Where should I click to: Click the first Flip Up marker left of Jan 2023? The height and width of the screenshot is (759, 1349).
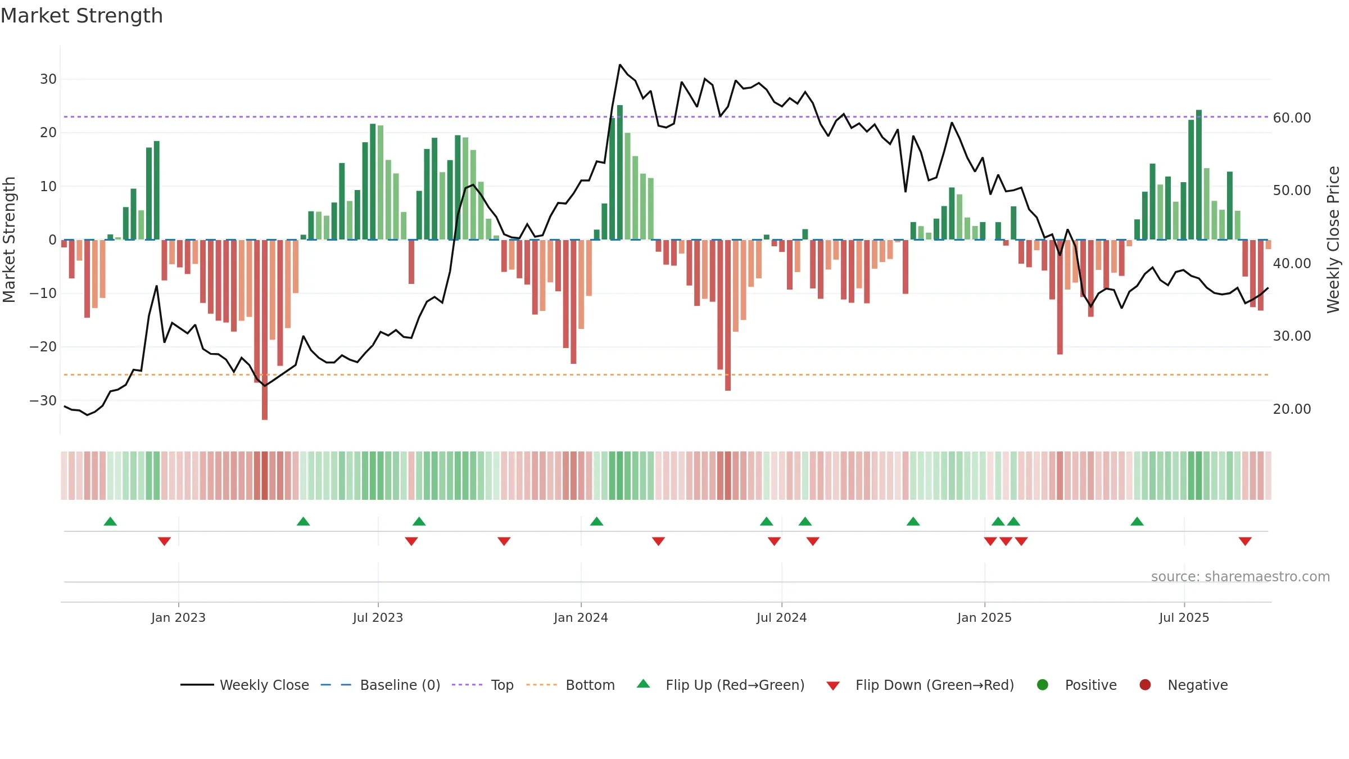[x=110, y=521]
